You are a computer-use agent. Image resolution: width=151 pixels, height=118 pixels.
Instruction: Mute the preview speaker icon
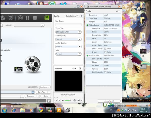coord(63,100)
